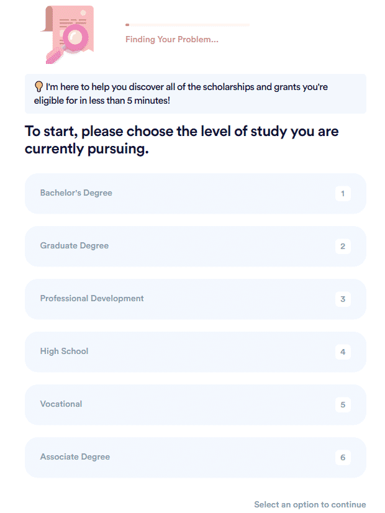Click the Finding Your Problem status text
Image resolution: width=385 pixels, height=513 pixels.
click(x=172, y=39)
